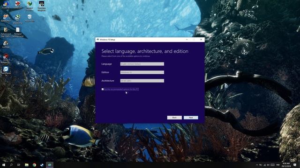Image resolution: width=300 pixels, height=168 pixels.
Task: Click the Windows 10 Setup title bar icon
Action: click(x=98, y=39)
